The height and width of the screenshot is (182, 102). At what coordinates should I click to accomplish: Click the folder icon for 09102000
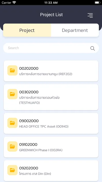[x=12, y=146]
